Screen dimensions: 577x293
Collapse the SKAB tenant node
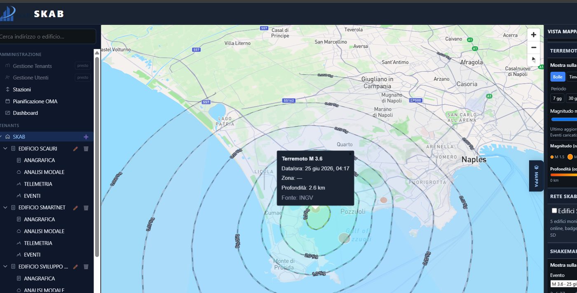[x=1, y=137]
